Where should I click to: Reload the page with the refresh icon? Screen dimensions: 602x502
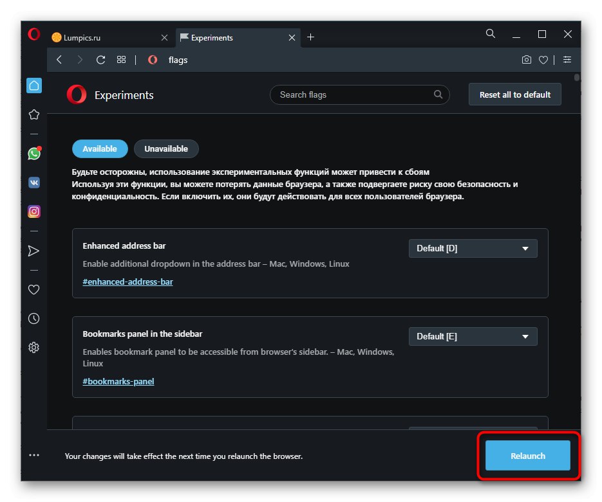pos(100,60)
